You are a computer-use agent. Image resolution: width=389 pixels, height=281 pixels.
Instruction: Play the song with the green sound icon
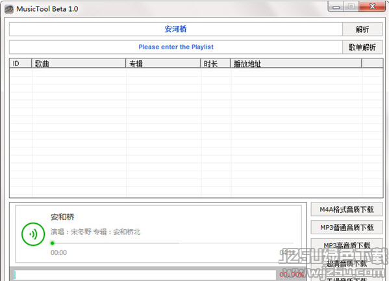tap(33, 234)
